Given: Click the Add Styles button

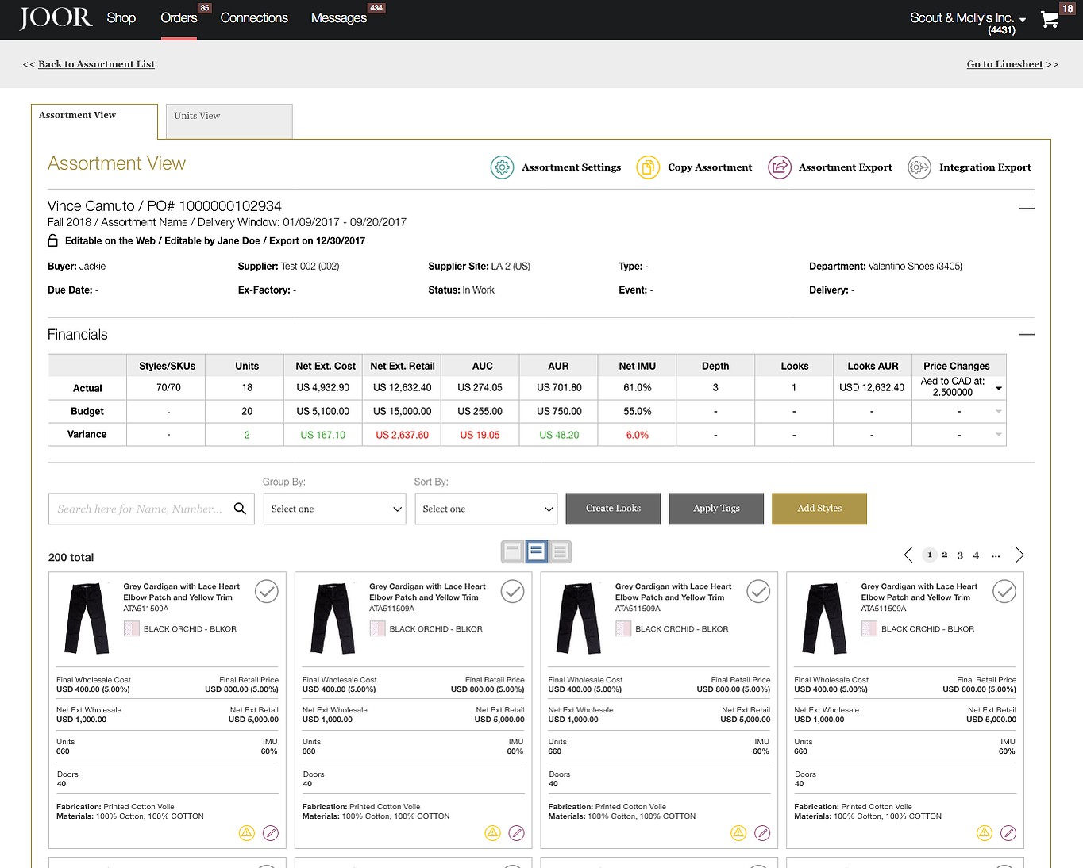Looking at the screenshot, I should [x=819, y=509].
